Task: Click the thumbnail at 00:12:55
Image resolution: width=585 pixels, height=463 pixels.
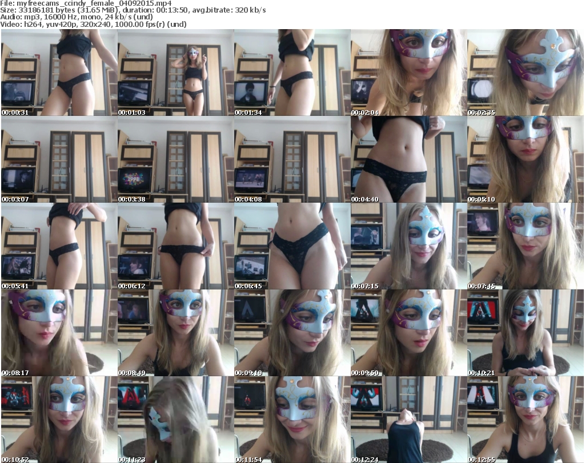Action: click(x=526, y=420)
